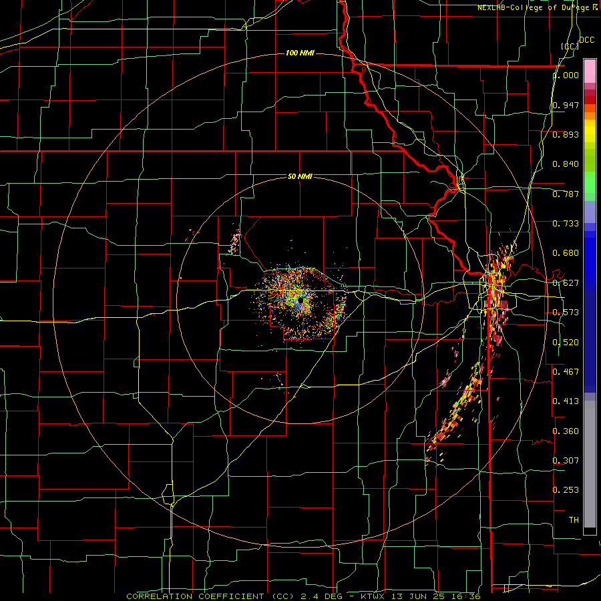Click the 0.360 scale value
601x601 pixels.
[566, 431]
